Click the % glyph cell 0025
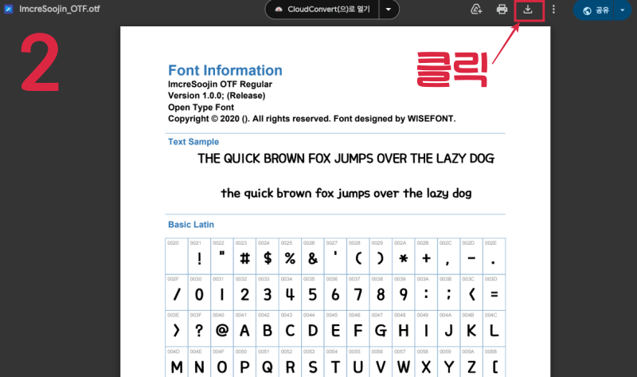Screen dimensions: 637x377 290,256
